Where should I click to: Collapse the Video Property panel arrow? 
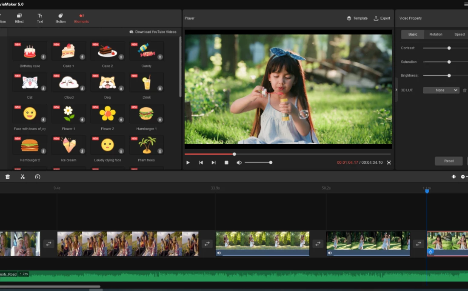coord(397,90)
